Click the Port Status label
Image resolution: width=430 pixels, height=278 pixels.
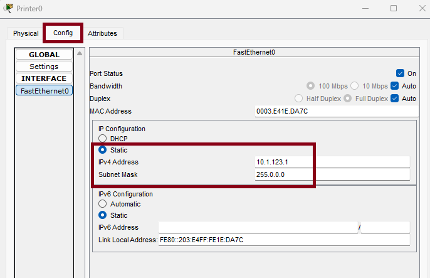pyautogui.click(x=106, y=73)
